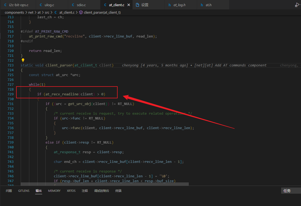The width and height of the screenshot is (301, 206).
Task: Click urc->func call on line 736
Action: [71, 128]
